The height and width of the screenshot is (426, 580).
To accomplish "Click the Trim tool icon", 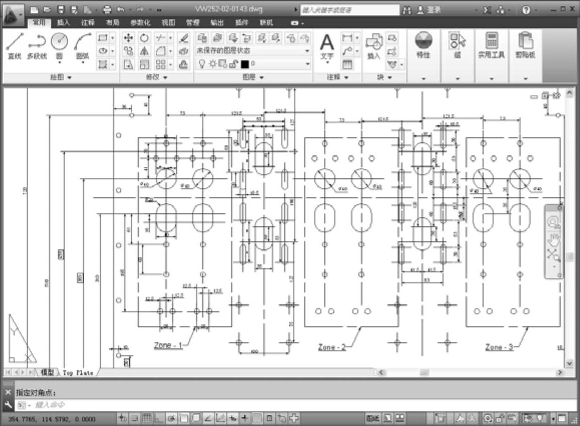I will pos(160,38).
